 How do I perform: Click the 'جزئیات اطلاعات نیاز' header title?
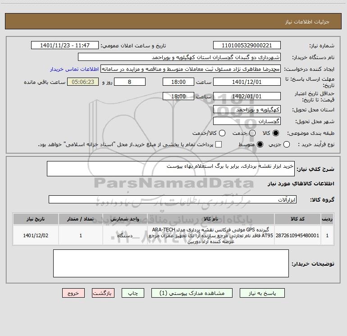click(307, 22)
